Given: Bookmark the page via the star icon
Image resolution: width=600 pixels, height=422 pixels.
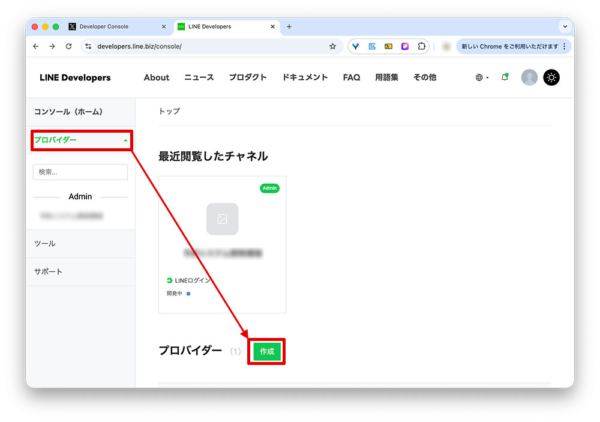Looking at the screenshot, I should pos(334,46).
